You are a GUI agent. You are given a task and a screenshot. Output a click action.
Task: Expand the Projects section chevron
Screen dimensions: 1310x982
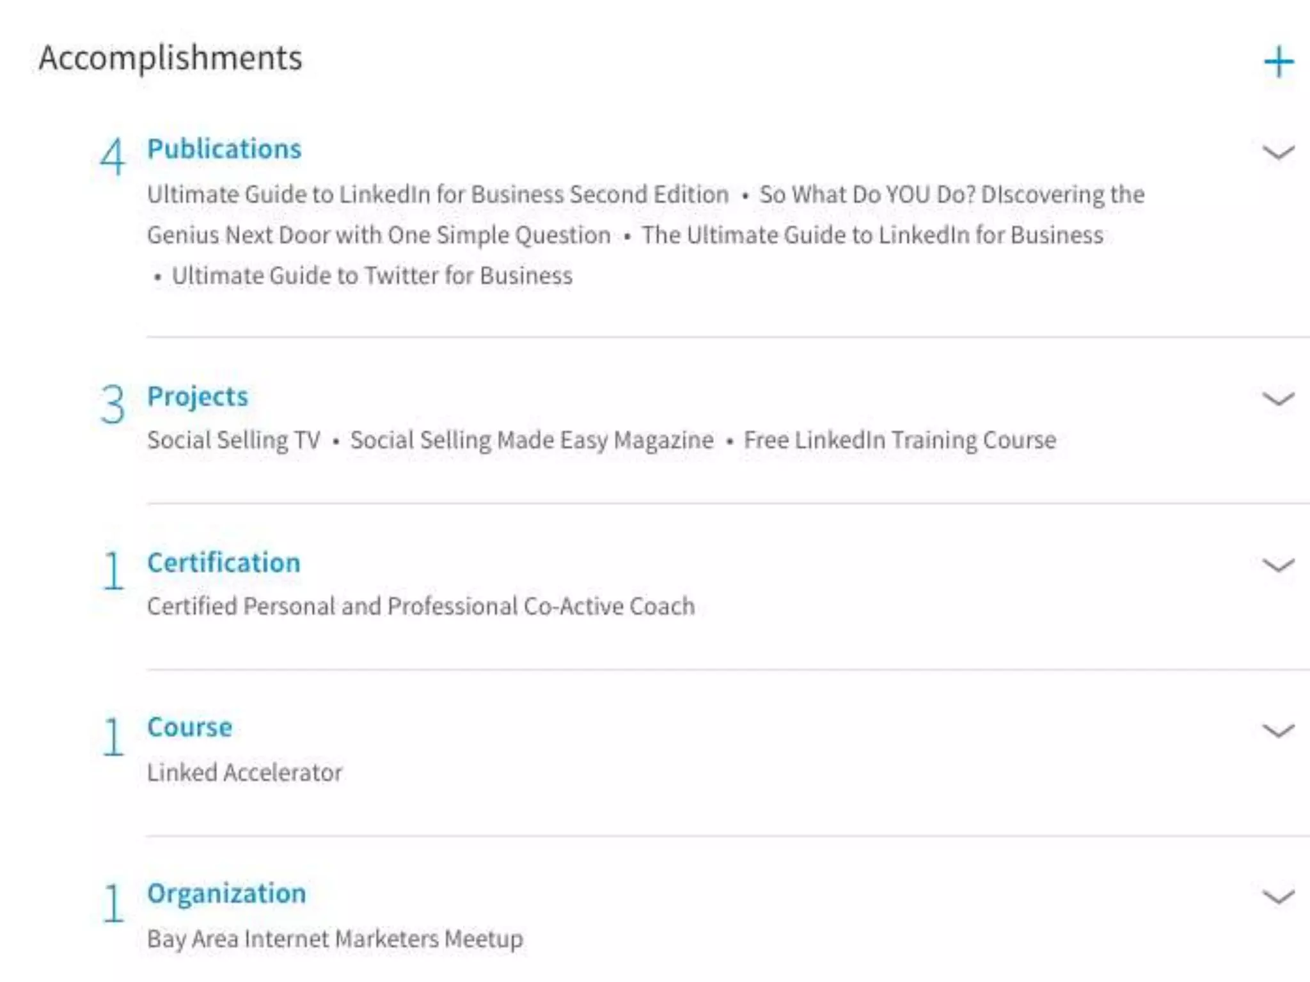pyautogui.click(x=1278, y=400)
